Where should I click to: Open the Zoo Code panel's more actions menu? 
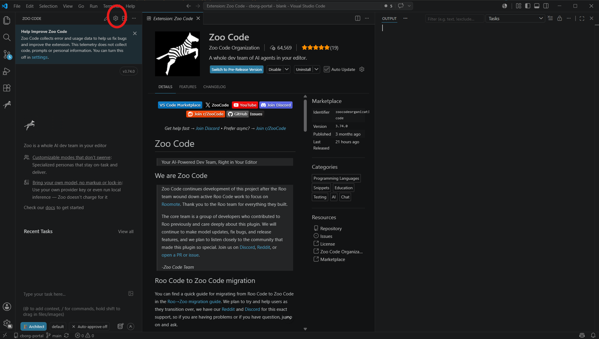click(x=134, y=18)
